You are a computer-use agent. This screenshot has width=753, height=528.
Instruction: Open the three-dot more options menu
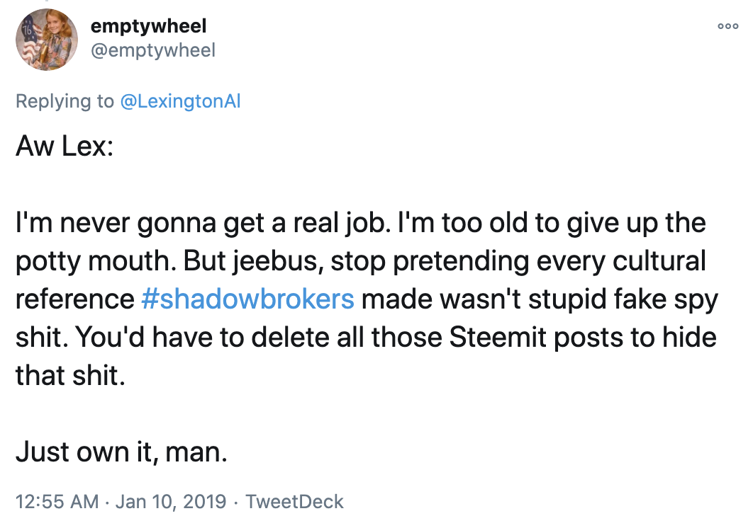[727, 25]
